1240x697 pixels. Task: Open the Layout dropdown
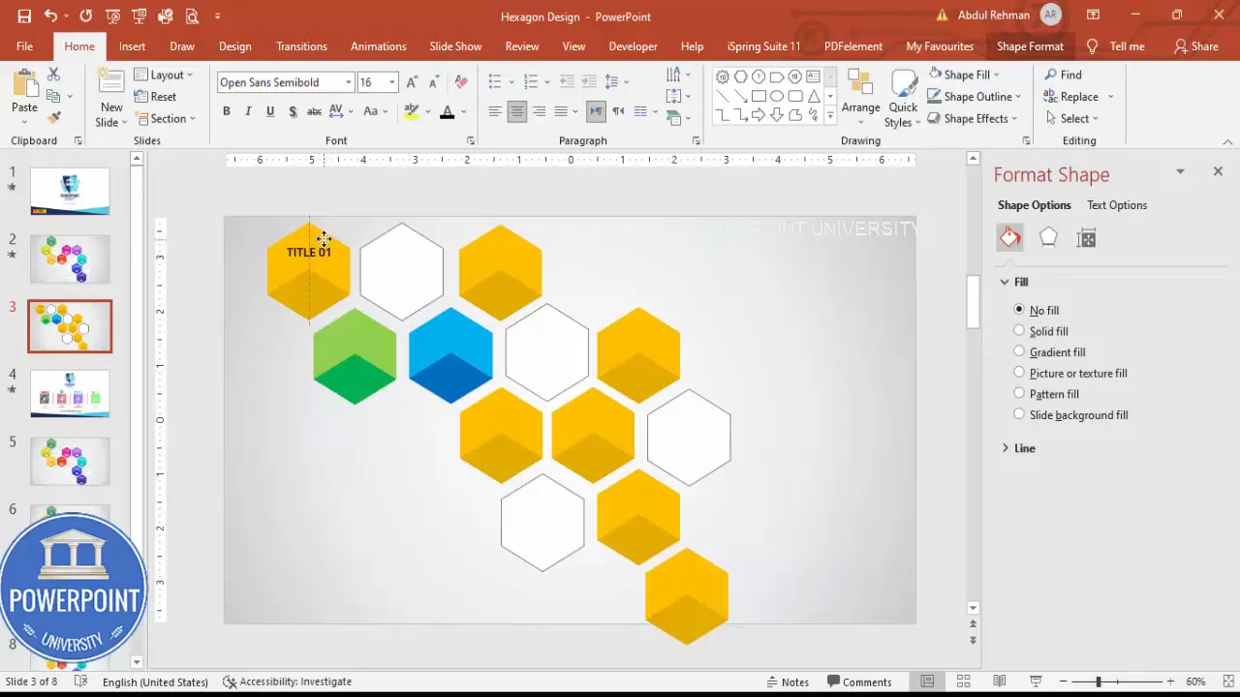pos(164,75)
